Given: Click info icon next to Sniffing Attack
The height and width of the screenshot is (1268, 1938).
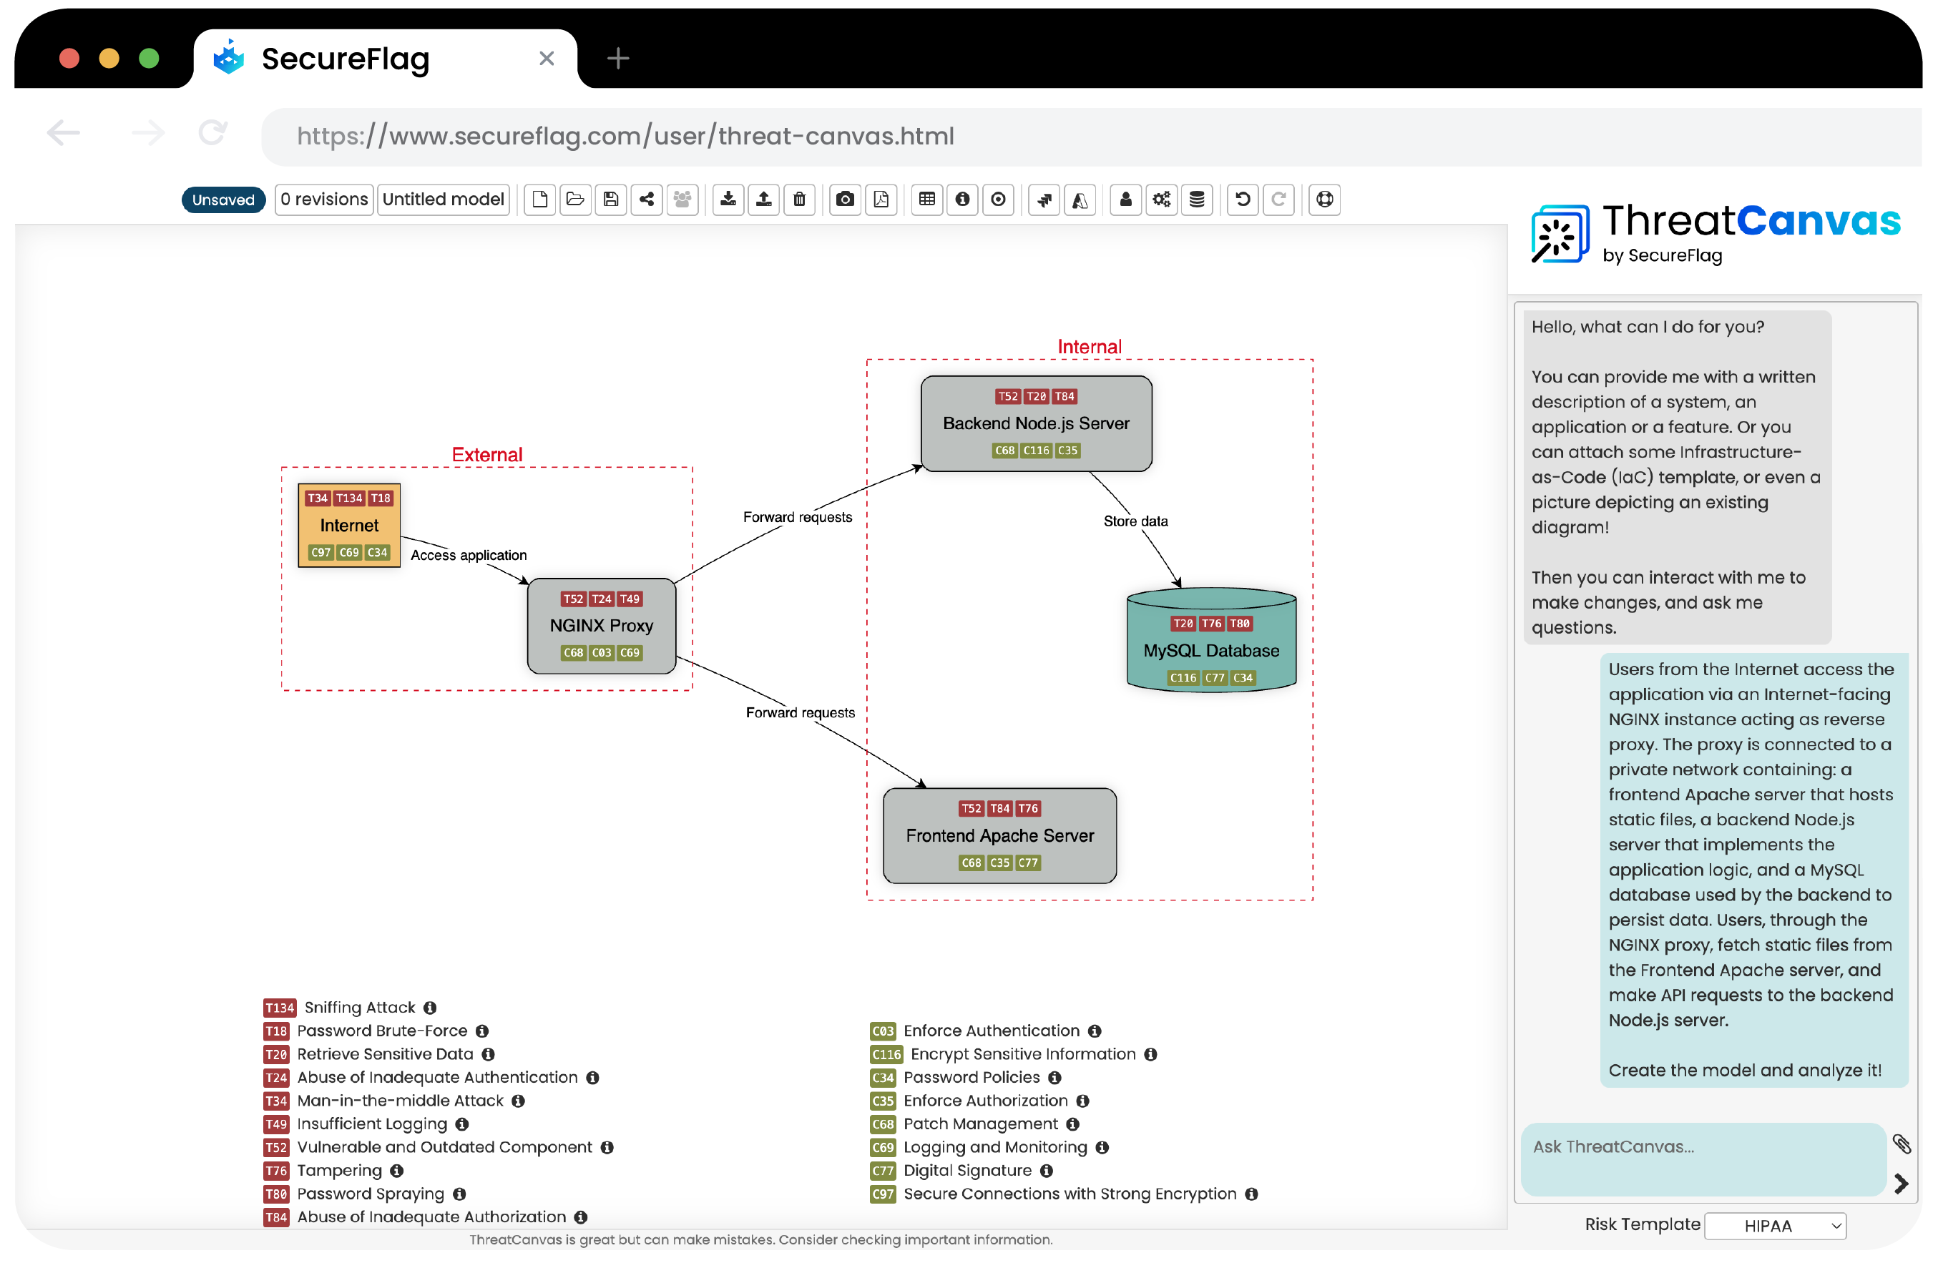Looking at the screenshot, I should click(x=430, y=1008).
